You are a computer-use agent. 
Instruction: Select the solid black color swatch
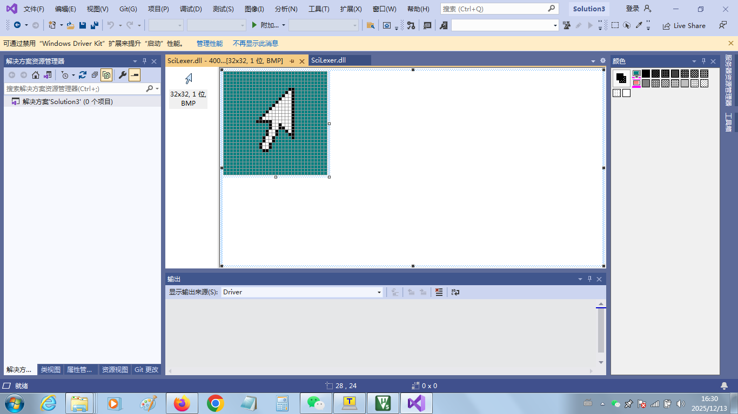[x=646, y=73]
